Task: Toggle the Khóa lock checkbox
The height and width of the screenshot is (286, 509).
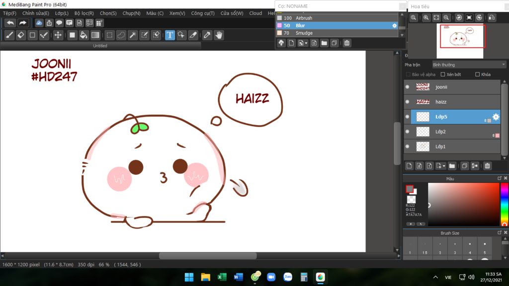Action: click(x=477, y=74)
